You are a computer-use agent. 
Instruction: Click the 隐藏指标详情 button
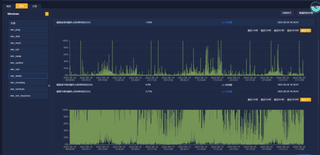click(x=306, y=13)
